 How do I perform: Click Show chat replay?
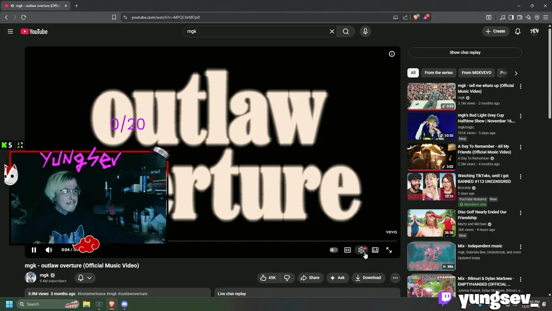click(465, 52)
